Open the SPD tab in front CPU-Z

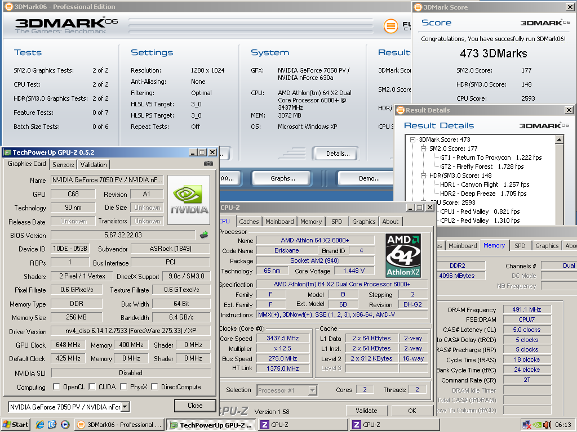pos(337,222)
